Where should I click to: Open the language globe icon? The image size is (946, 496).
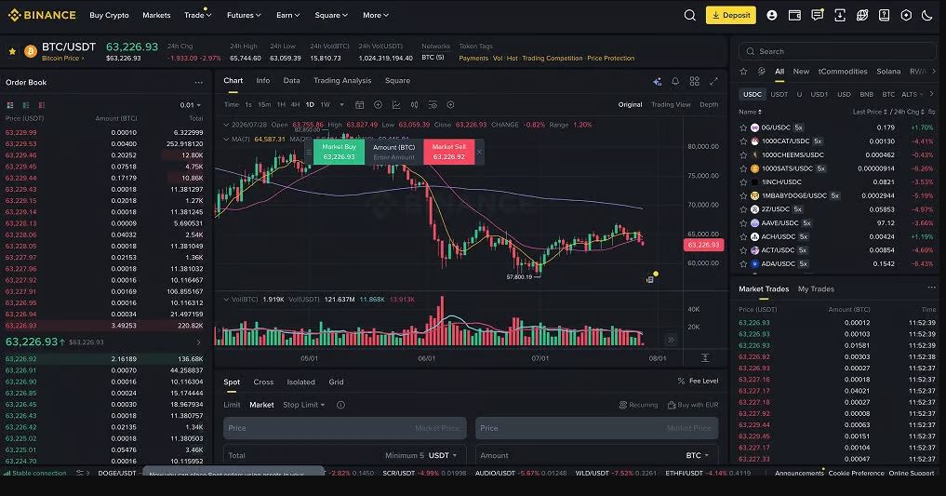coord(862,15)
